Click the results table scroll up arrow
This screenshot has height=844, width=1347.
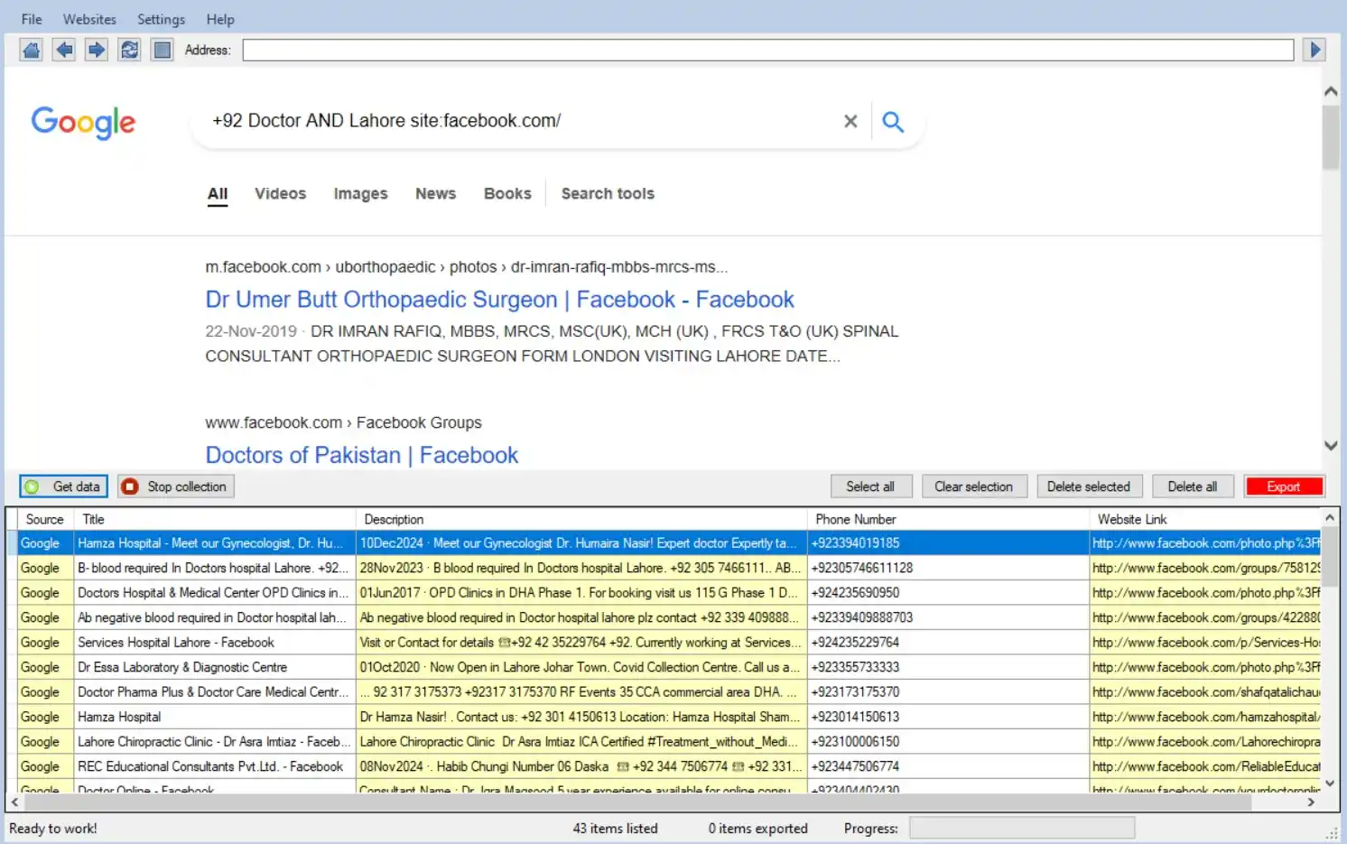point(1330,517)
